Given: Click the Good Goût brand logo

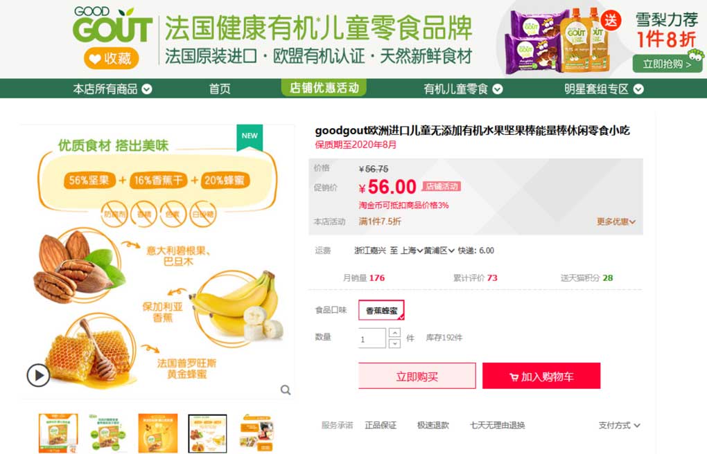Looking at the screenshot, I should (x=113, y=24).
